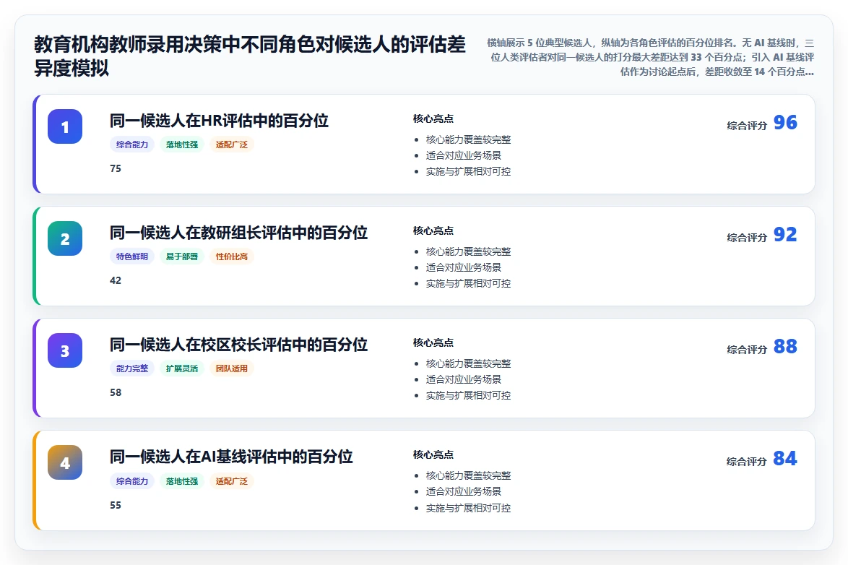Viewport: 848px width, 565px height.
Task: Click the 综合评分 score 88
Action: [x=785, y=346]
